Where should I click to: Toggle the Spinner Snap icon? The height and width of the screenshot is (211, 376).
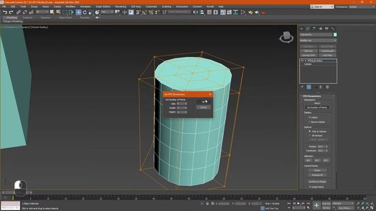point(157,12)
